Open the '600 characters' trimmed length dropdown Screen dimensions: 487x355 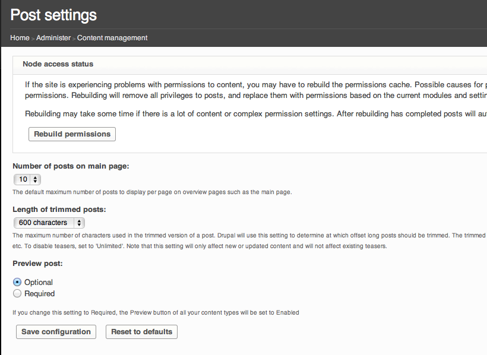pyautogui.click(x=49, y=223)
